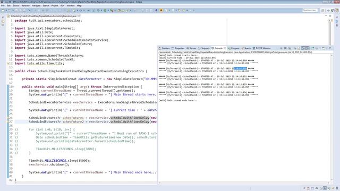Switch to the Search view tab

click(246, 48)
